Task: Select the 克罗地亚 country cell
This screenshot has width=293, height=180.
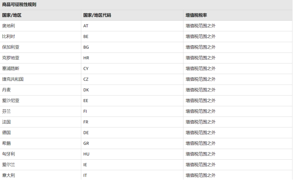Action: (11, 58)
